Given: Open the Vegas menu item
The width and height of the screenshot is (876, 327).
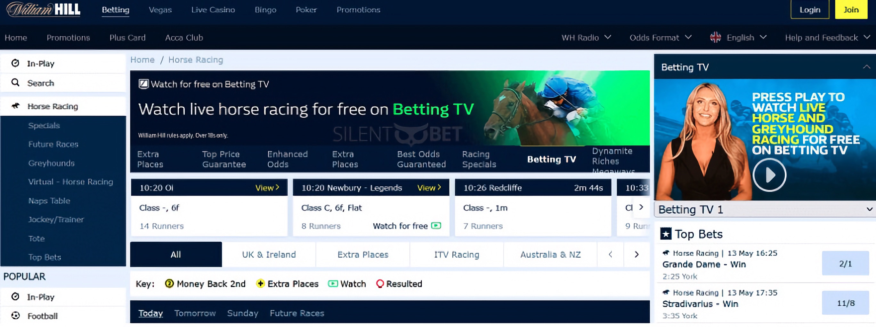Looking at the screenshot, I should 160,10.
